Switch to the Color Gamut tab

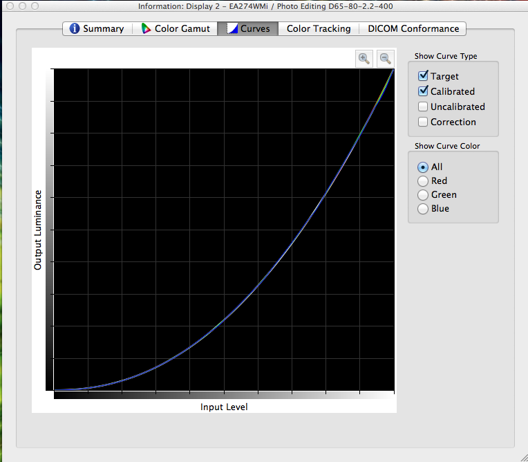[175, 28]
